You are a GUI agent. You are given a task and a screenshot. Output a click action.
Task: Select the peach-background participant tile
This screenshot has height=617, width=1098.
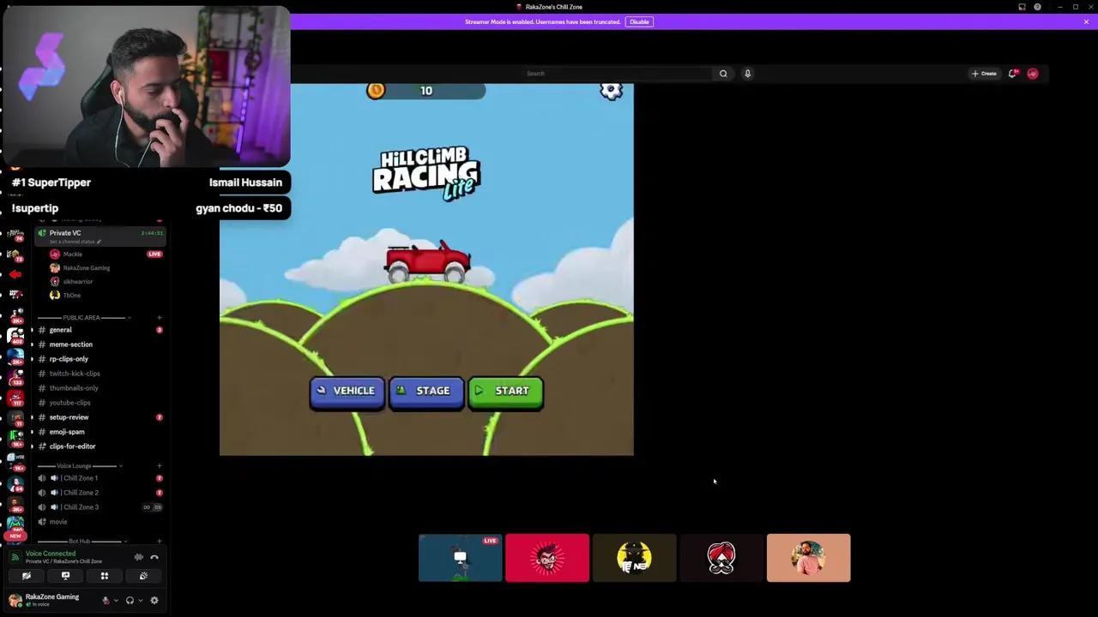point(809,558)
